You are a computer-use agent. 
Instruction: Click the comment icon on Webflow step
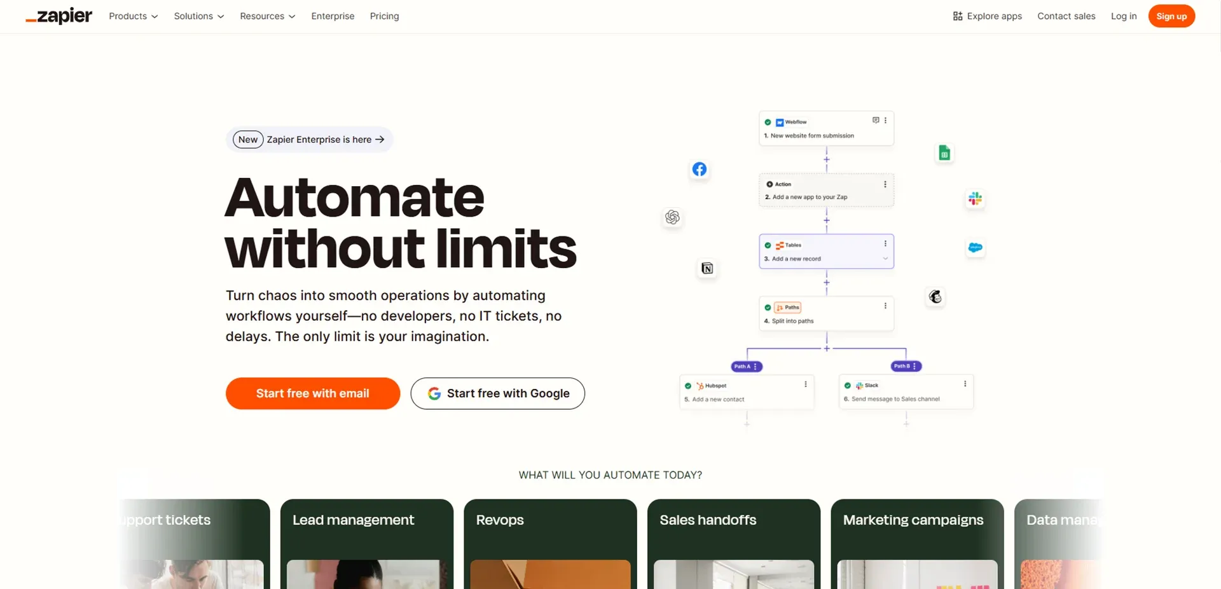pos(876,120)
